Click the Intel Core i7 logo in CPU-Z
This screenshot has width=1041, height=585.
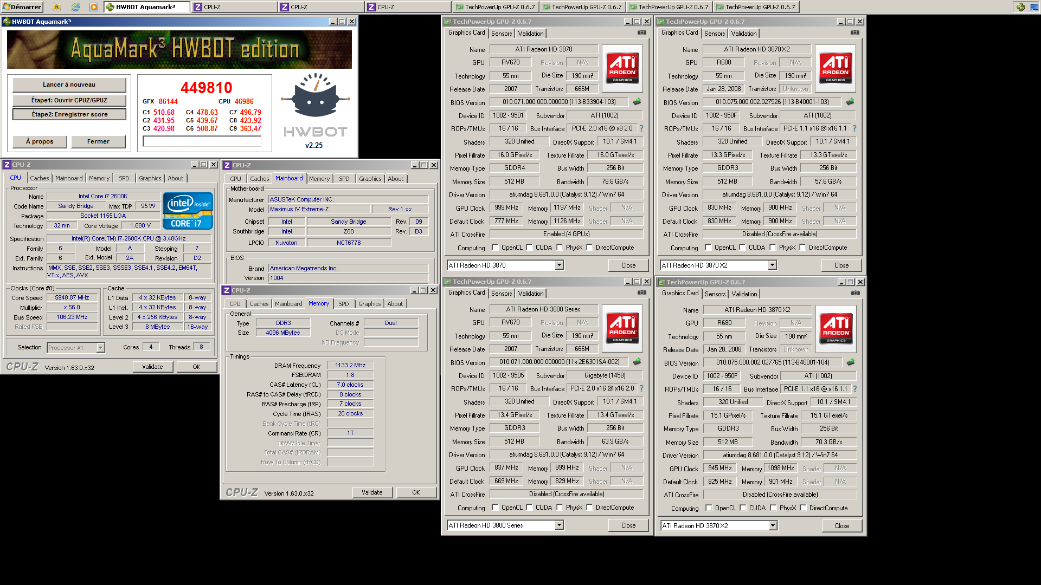click(x=188, y=211)
